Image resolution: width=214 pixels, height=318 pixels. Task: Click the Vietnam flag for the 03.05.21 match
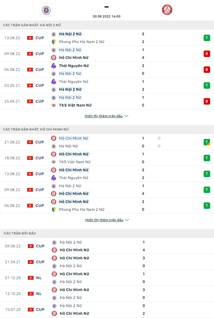click(x=30, y=85)
